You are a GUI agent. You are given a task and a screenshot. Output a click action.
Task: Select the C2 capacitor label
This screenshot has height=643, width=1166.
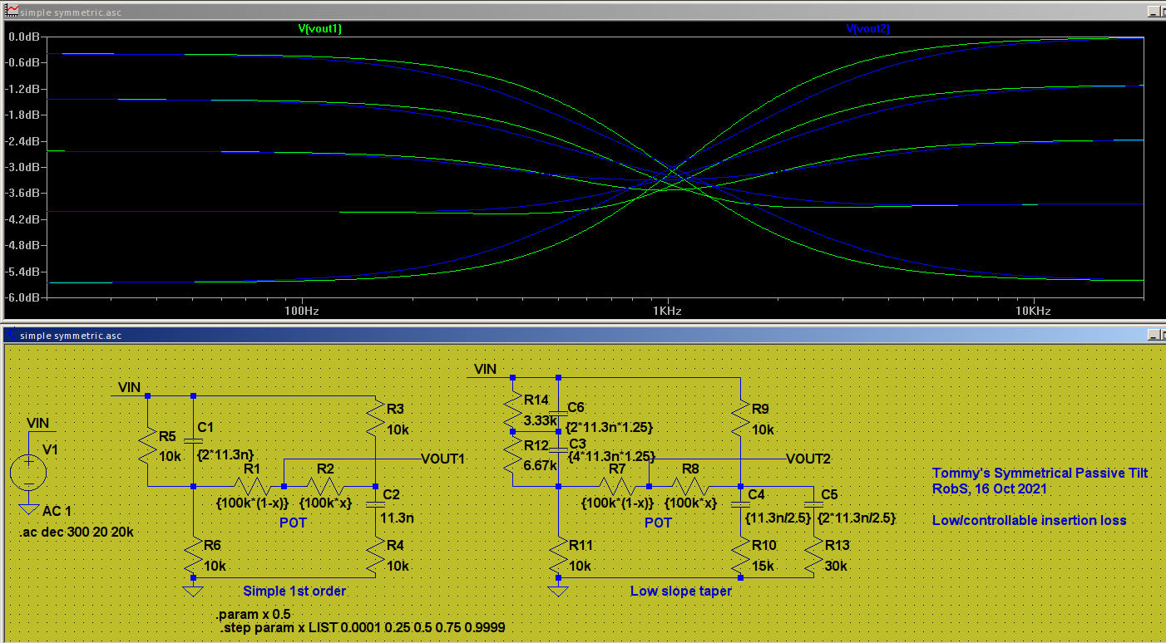(x=392, y=495)
